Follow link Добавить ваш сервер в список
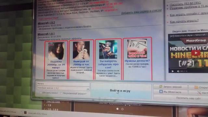Screen dimensions: 208x117 click(x=141, y=12)
